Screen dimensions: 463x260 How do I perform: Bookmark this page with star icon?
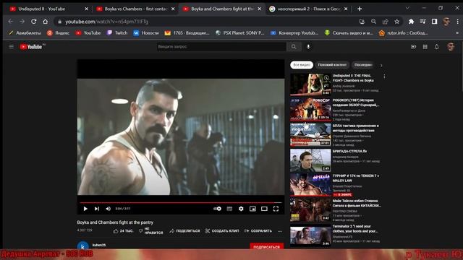[397, 22]
